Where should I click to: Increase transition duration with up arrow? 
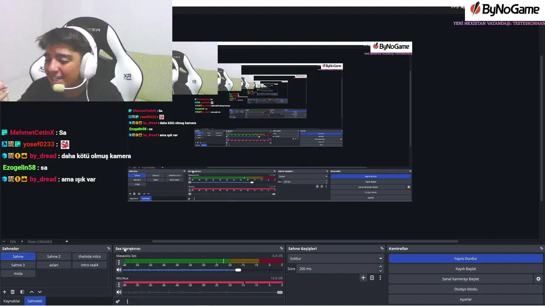coord(381,267)
